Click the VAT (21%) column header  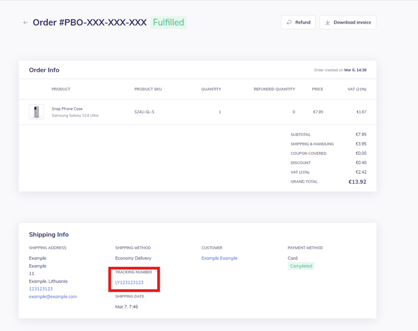tap(357, 89)
